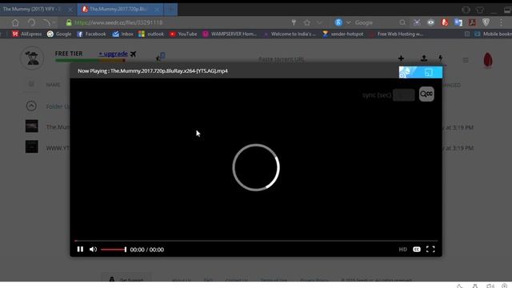Click the picture-in-picture icon on blue bar

coord(429,72)
